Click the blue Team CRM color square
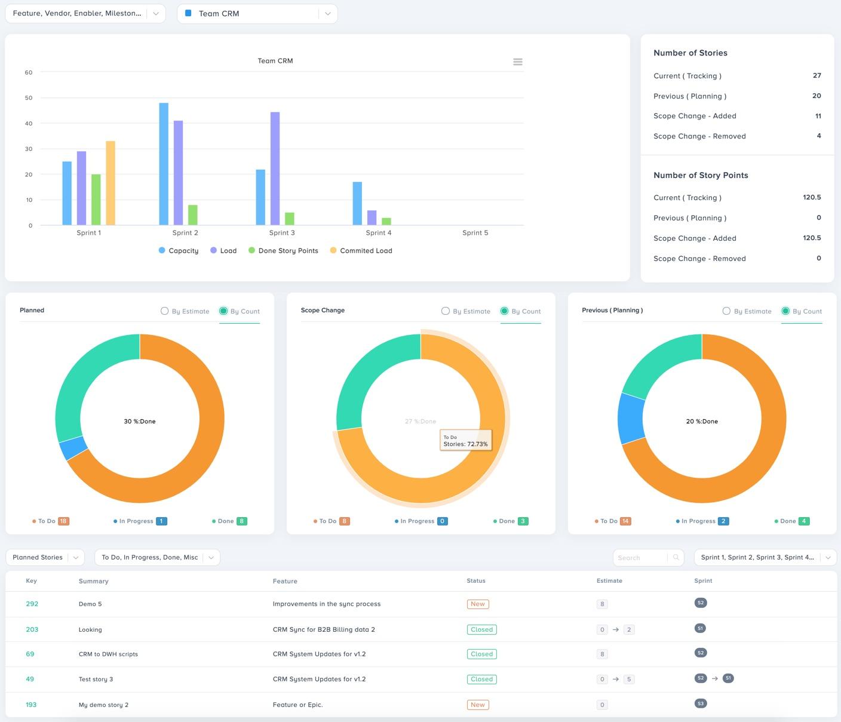 tap(188, 13)
